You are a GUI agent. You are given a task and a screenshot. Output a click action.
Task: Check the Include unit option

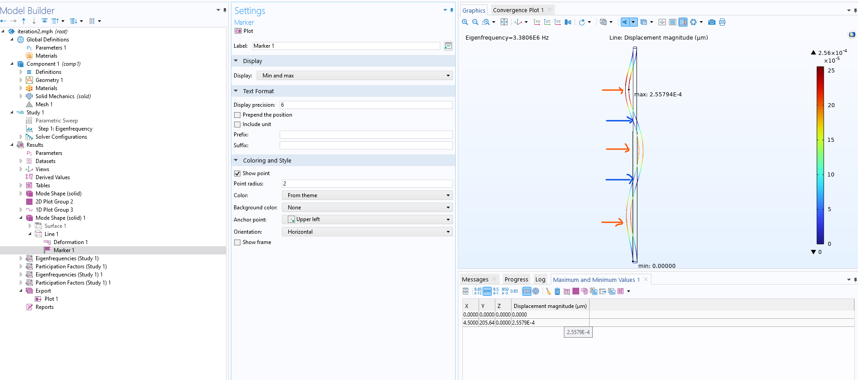click(237, 124)
